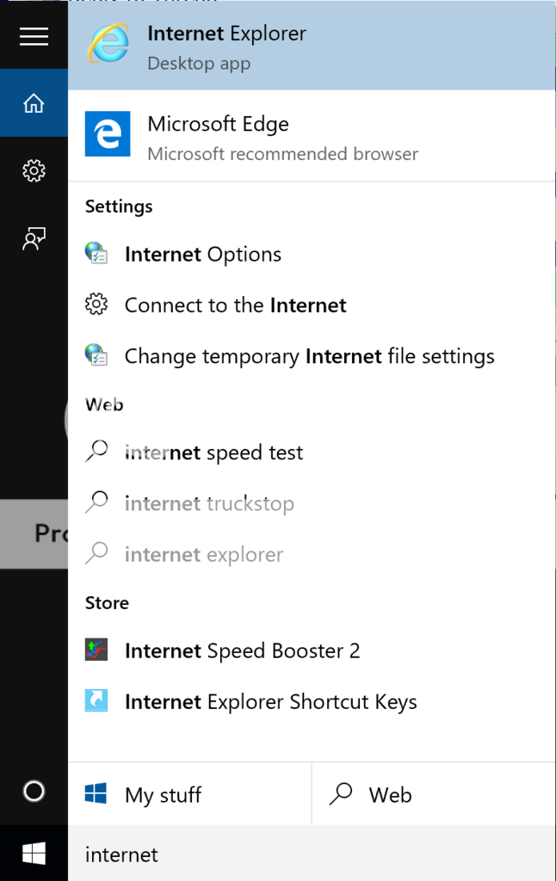556x881 pixels.
Task: Switch to My stuff filter
Action: [x=189, y=794]
